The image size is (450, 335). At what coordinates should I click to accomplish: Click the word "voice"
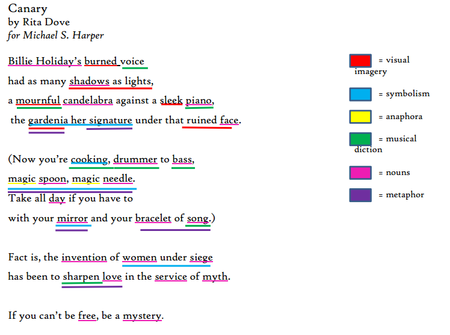coord(132,61)
